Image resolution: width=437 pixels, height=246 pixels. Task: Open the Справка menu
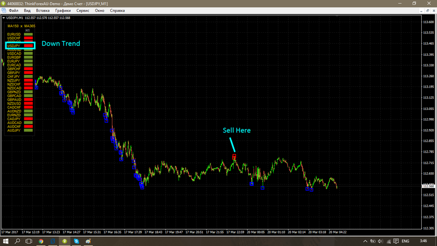pos(117,10)
